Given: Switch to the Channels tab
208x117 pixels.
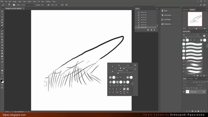Looking at the screenshot, I should tap(190, 79).
